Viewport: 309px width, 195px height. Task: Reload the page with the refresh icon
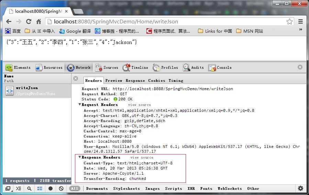coord(29,21)
